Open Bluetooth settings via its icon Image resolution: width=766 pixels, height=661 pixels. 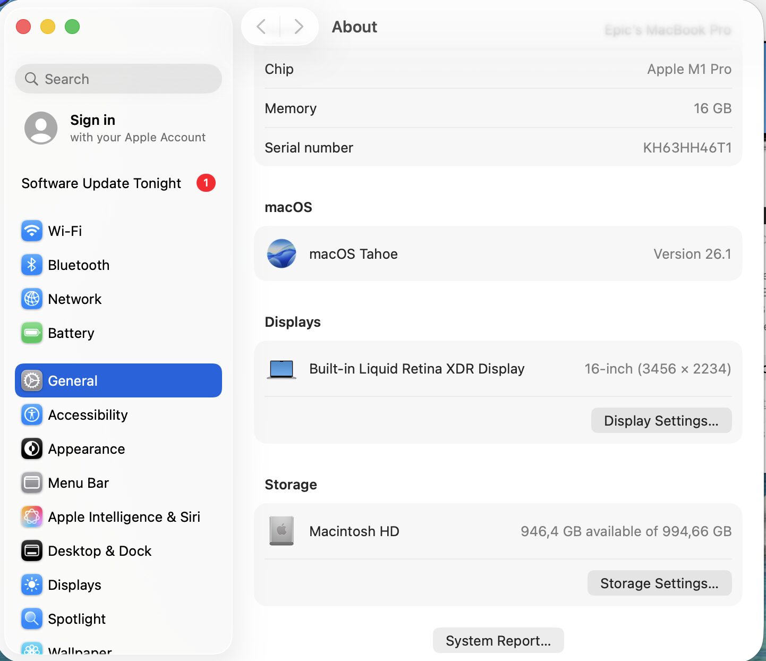pyautogui.click(x=32, y=265)
